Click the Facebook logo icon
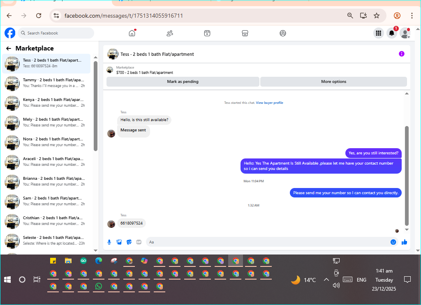This screenshot has width=421, height=305. tap(10, 33)
